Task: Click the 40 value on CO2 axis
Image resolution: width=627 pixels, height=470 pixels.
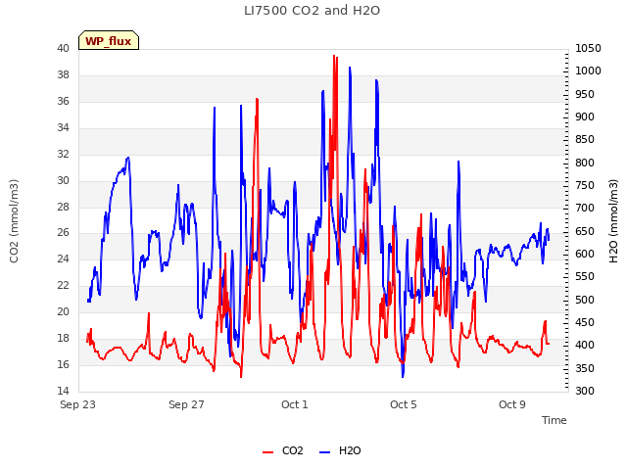Action: pos(63,48)
